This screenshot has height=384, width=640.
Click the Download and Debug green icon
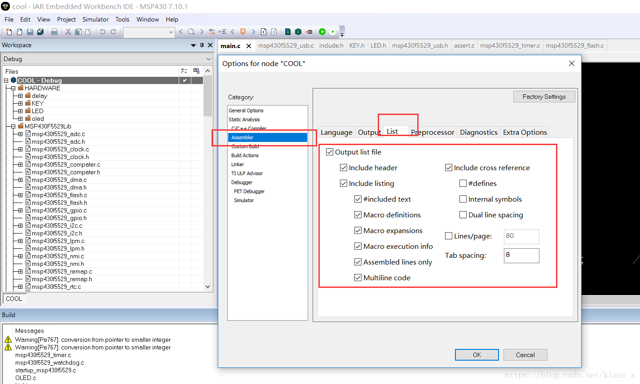tap(322, 31)
